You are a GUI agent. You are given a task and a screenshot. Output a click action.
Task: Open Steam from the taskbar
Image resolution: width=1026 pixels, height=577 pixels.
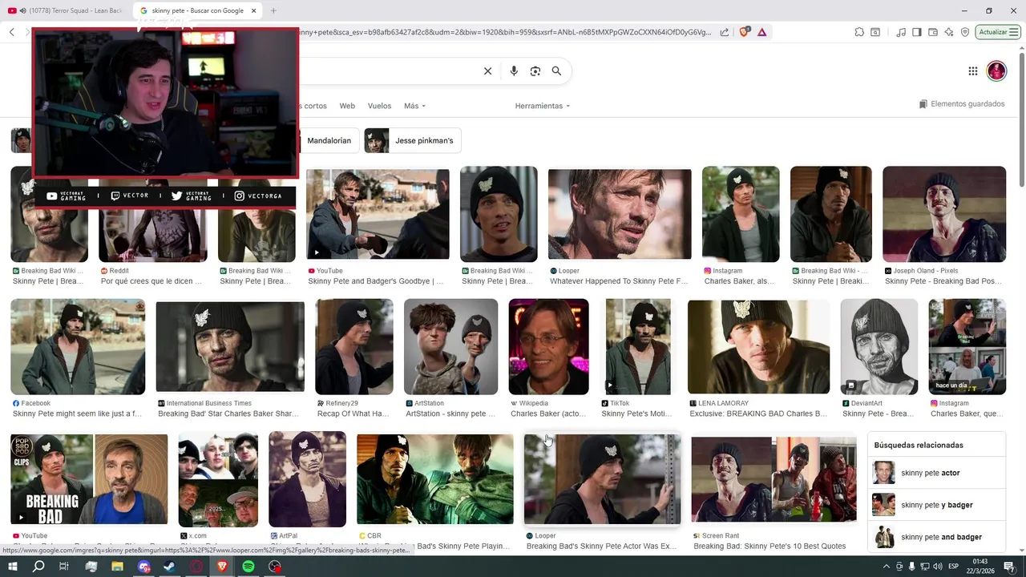point(170,567)
